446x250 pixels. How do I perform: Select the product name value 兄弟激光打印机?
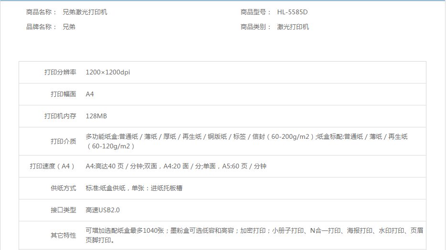point(85,12)
